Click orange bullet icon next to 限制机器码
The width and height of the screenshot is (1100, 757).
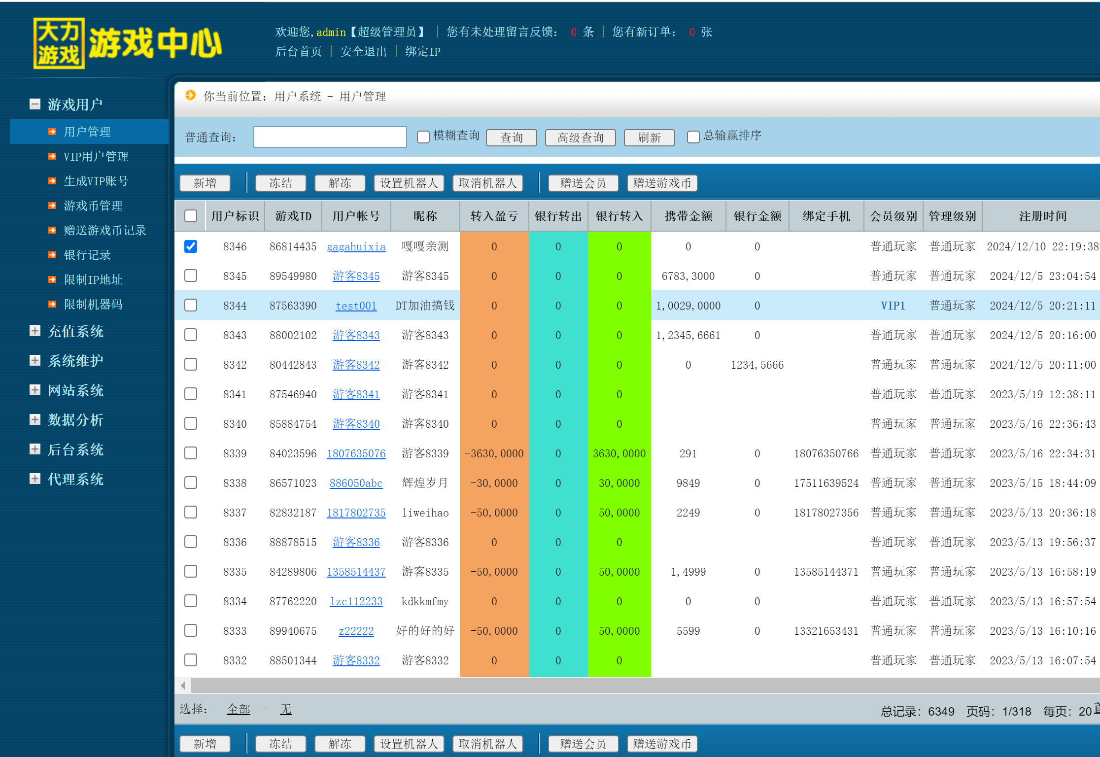[52, 304]
